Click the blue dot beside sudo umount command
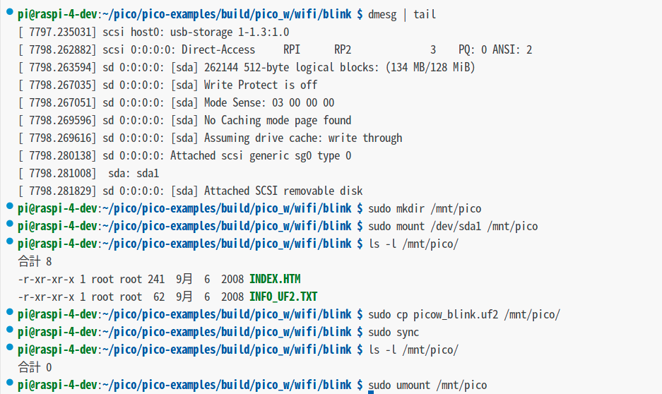This screenshot has width=662, height=394. pyautogui.click(x=10, y=383)
